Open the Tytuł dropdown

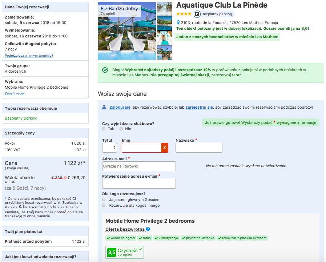pyautogui.click(x=109, y=148)
